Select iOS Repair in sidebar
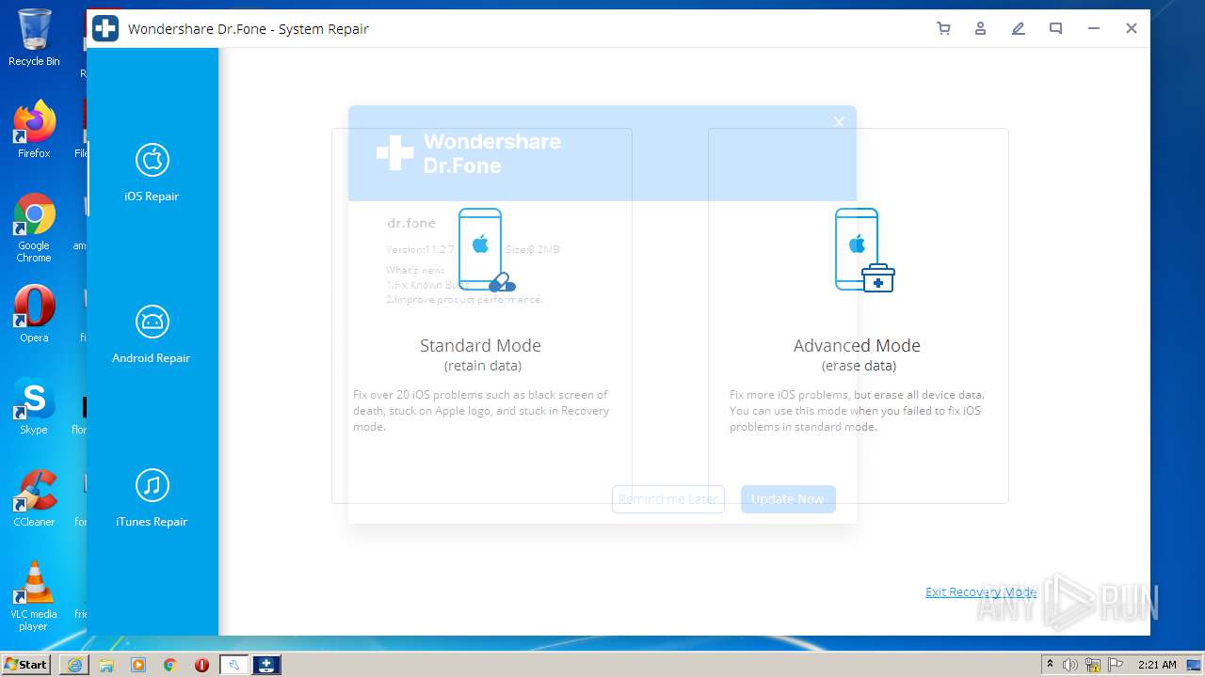 click(152, 173)
